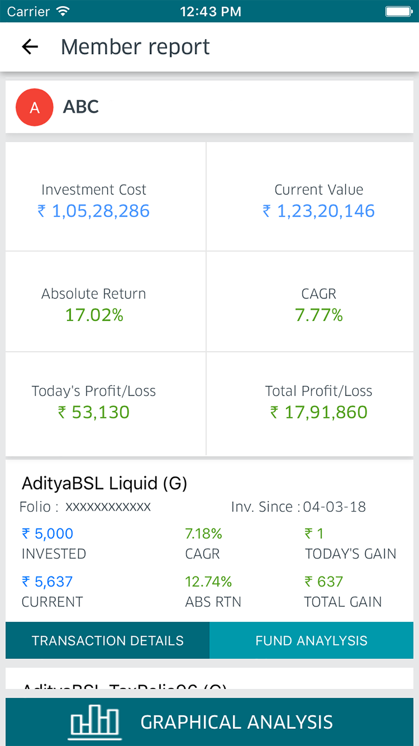
Task: Tap the red ABC avatar circle
Action: 34,107
